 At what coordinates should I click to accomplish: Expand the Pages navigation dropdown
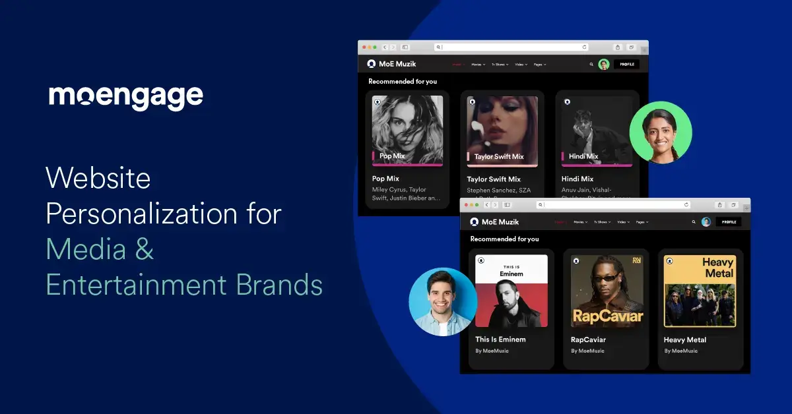pyautogui.click(x=539, y=64)
